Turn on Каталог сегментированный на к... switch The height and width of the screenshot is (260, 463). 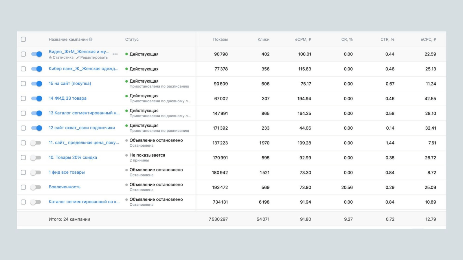pos(36,202)
